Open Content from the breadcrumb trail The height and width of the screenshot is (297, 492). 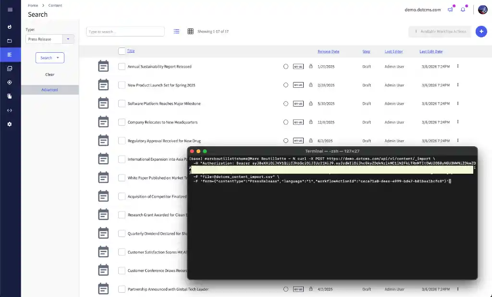[55, 5]
